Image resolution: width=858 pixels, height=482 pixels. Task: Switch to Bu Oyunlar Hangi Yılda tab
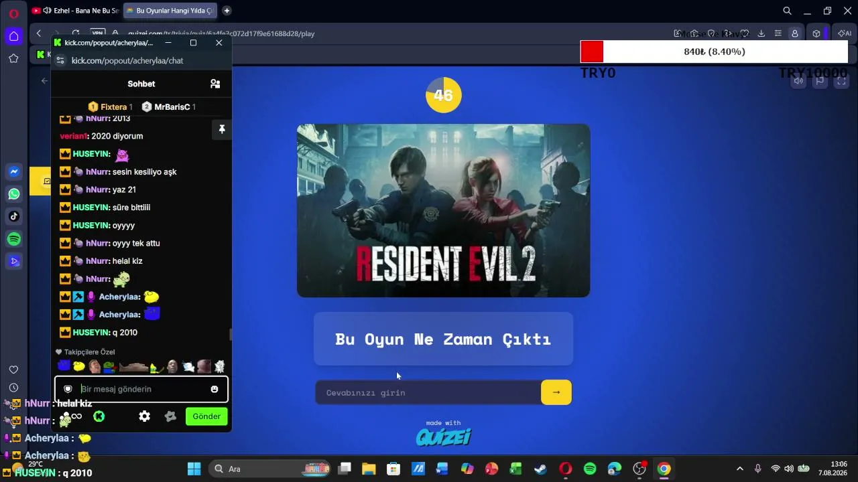[170, 11]
